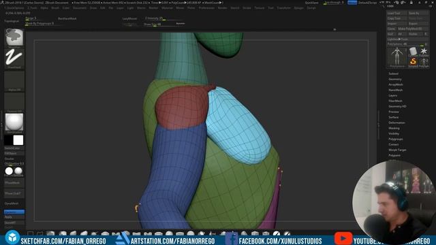Select the small figure tool icon beside SimpleBrush
Screen dimensions: 436x245
[x=424, y=62]
